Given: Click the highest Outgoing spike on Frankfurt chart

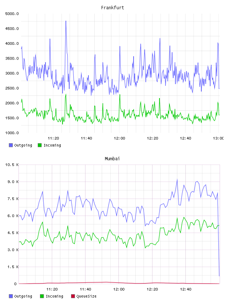Looking at the screenshot, I should [x=66, y=21].
